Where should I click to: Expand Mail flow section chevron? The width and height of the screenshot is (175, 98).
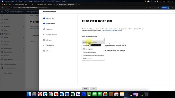(x=23, y=27)
